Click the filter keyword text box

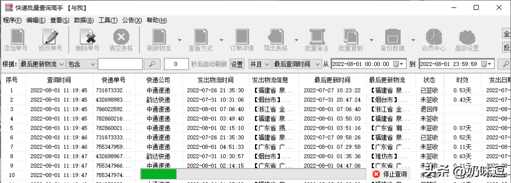(x=120, y=64)
